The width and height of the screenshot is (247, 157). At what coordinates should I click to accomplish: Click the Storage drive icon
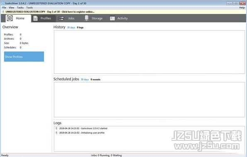(x=87, y=18)
